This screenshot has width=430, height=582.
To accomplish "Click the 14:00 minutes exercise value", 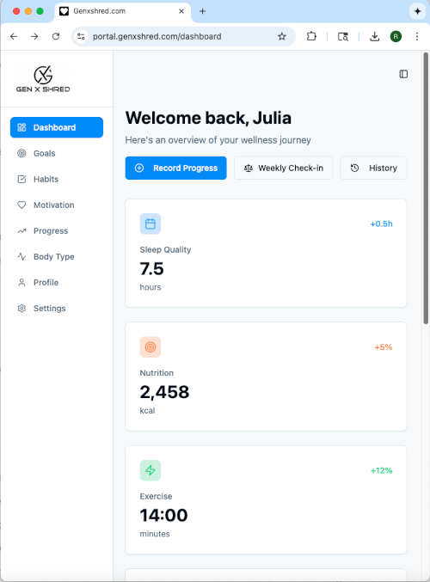I will pyautogui.click(x=163, y=515).
